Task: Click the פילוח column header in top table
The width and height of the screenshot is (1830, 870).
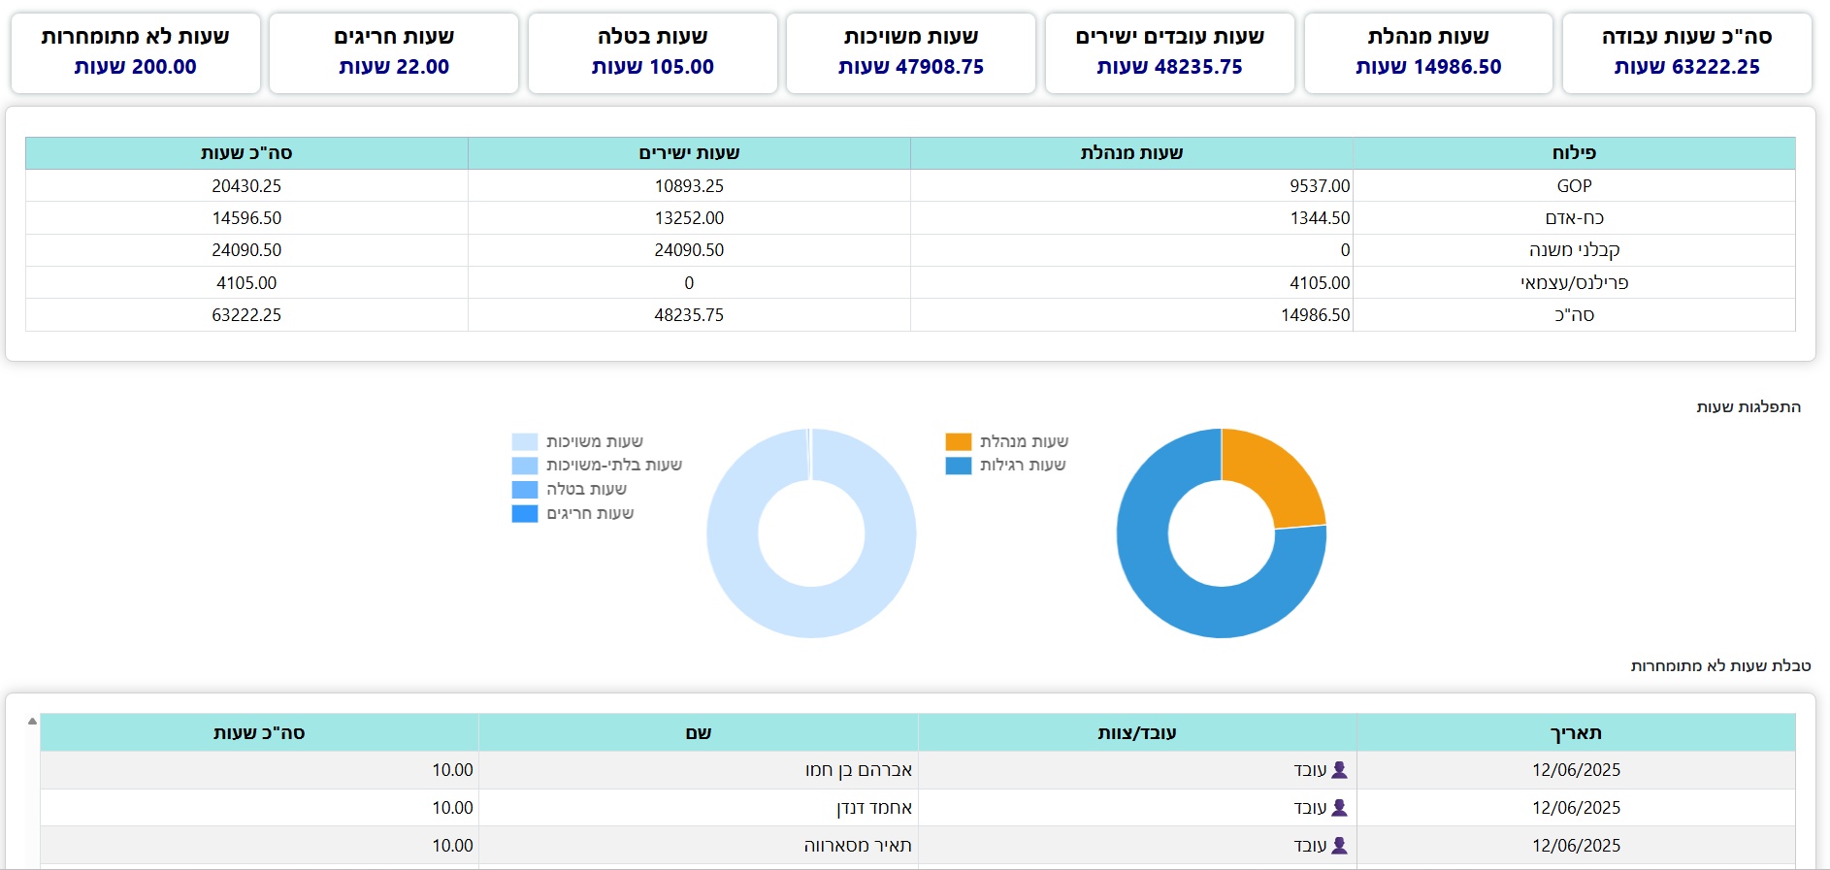Action: coord(1573,153)
